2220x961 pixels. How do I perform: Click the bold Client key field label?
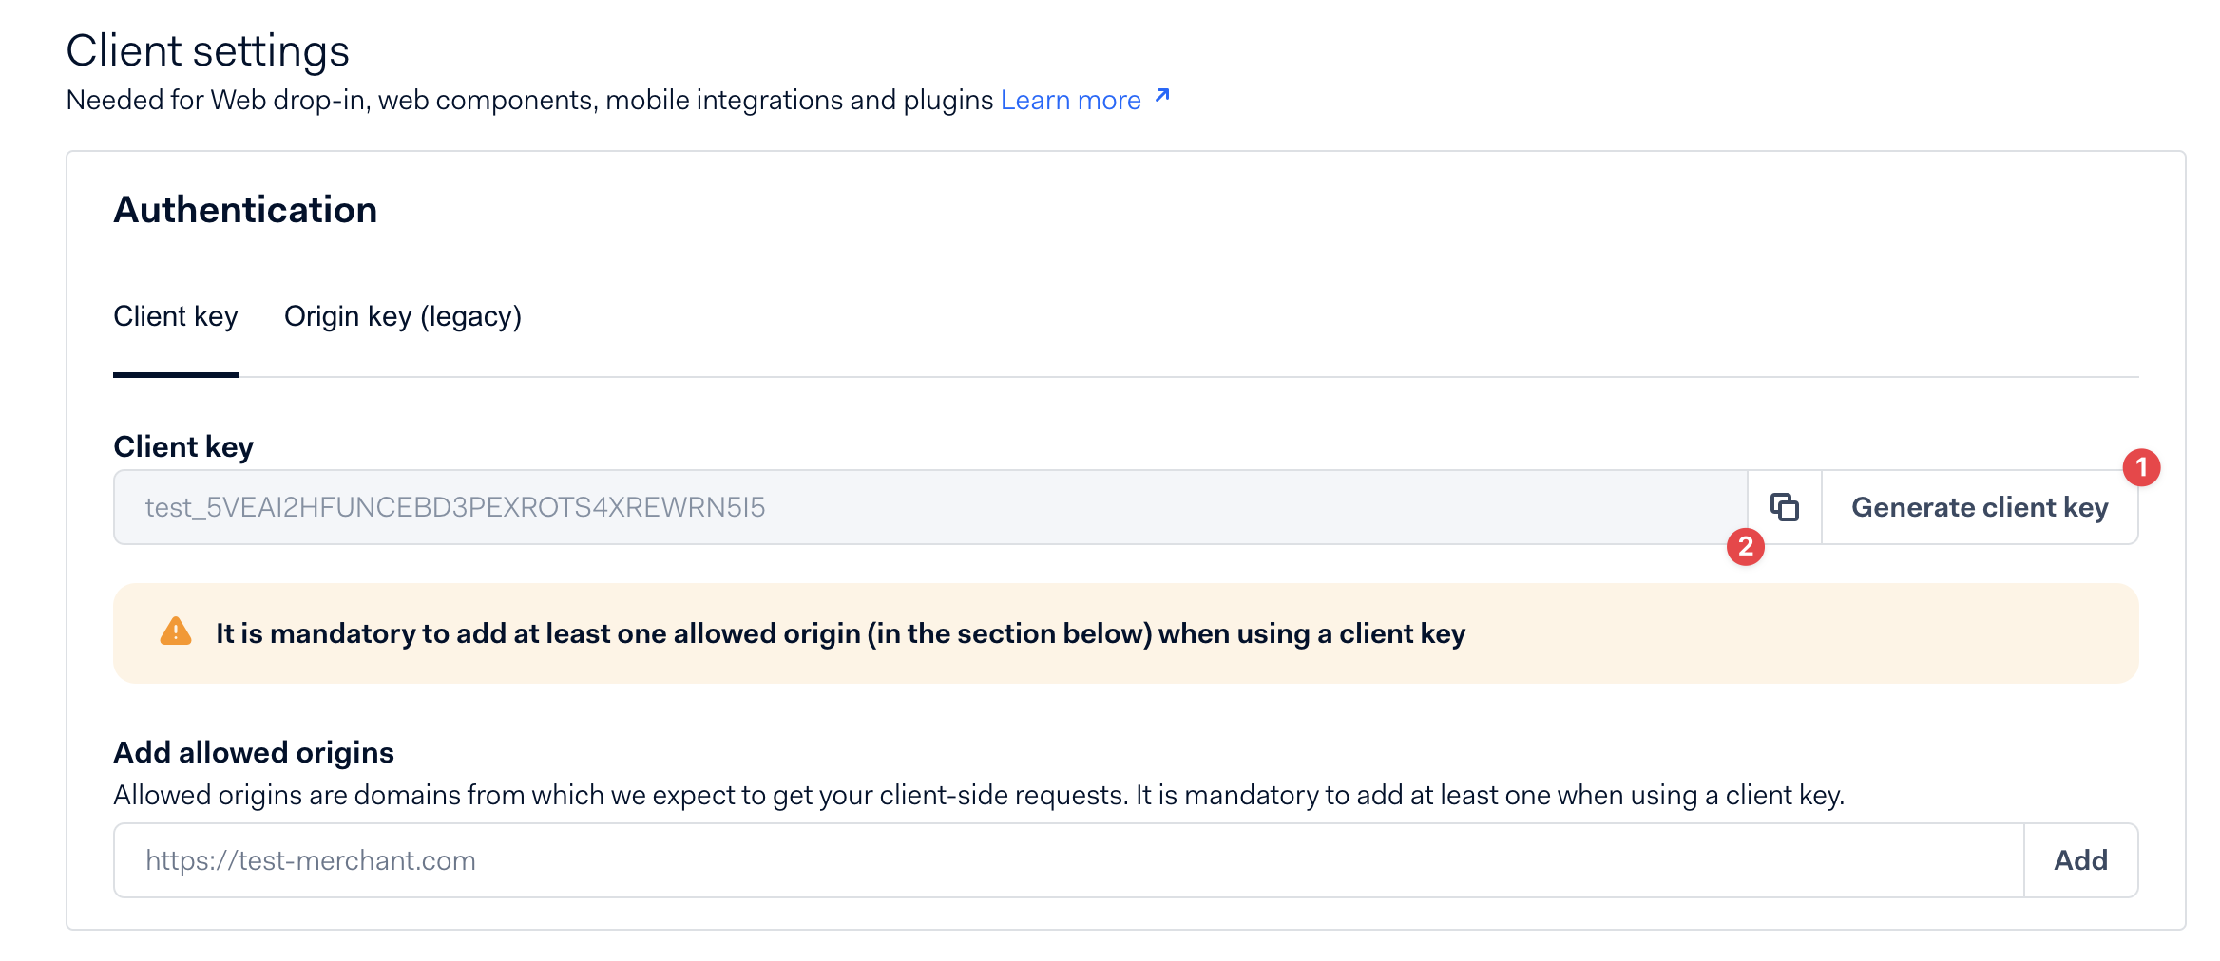(x=183, y=446)
